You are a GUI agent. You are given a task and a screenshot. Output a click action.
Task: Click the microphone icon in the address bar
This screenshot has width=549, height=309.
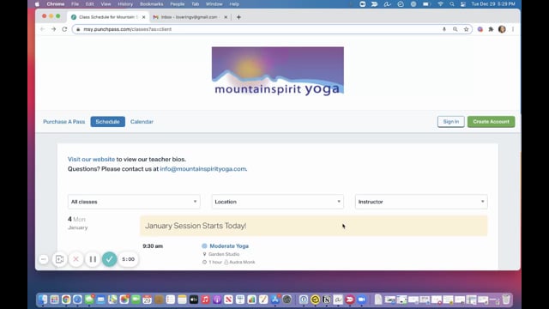(x=444, y=29)
